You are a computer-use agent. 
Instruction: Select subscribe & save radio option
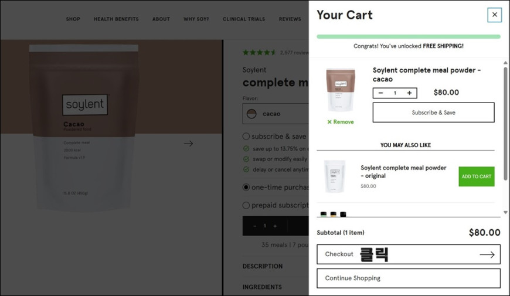[246, 137]
